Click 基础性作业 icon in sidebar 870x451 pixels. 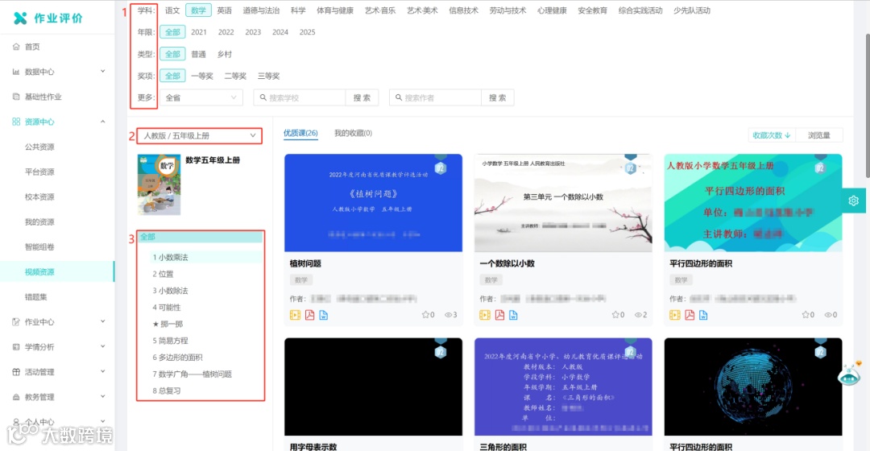click(16, 97)
